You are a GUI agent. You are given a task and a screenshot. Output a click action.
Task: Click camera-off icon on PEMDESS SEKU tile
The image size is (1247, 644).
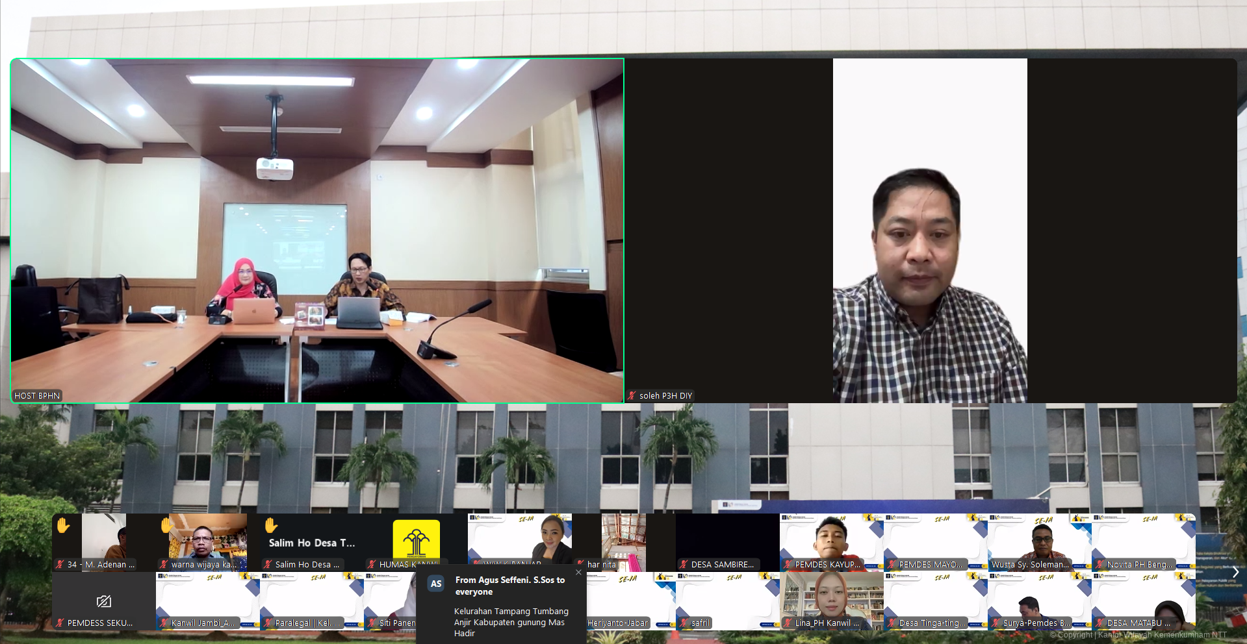pos(103,601)
